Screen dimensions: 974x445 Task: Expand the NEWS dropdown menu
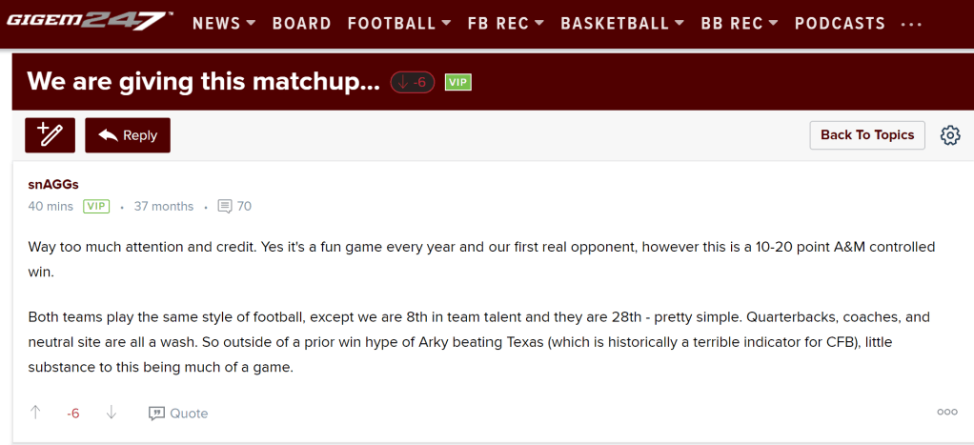pos(224,23)
